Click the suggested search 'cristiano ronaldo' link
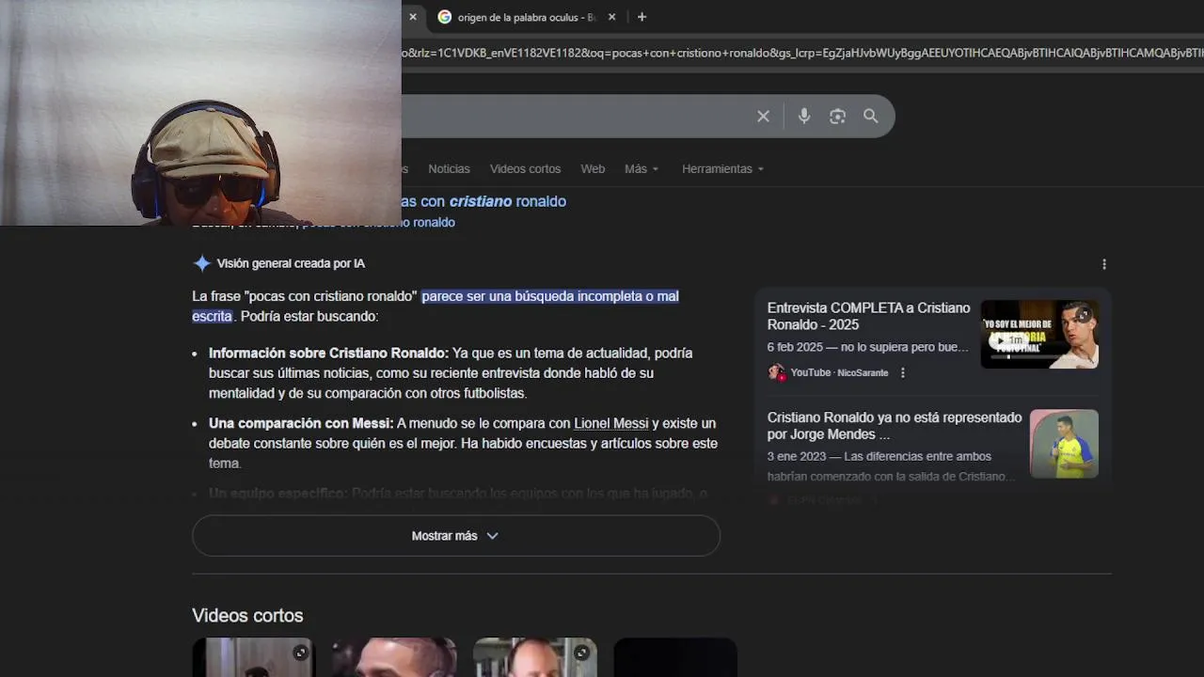The height and width of the screenshot is (677, 1204). click(483, 201)
